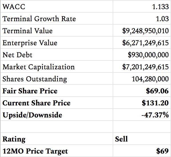Select the WACC label cell
The image size is (171, 157).
[x=57, y=6]
